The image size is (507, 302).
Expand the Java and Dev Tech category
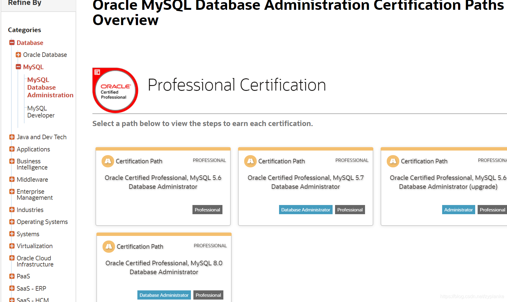click(x=12, y=137)
